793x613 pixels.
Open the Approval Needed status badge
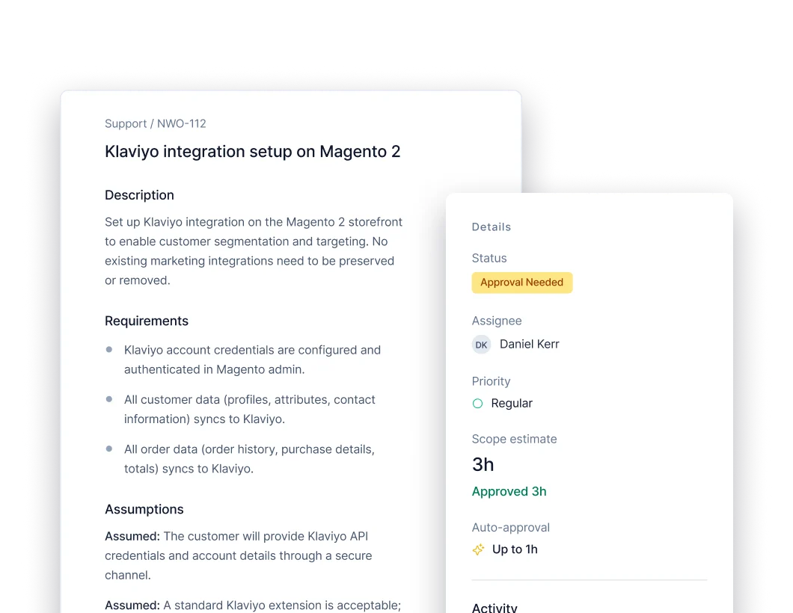[522, 283]
